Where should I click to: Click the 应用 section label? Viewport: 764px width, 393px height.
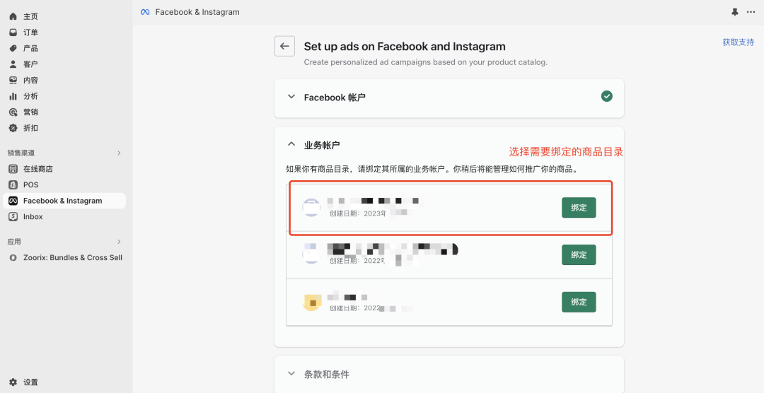pos(14,242)
